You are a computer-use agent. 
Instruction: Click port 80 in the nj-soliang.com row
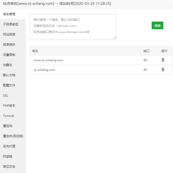click(x=145, y=70)
